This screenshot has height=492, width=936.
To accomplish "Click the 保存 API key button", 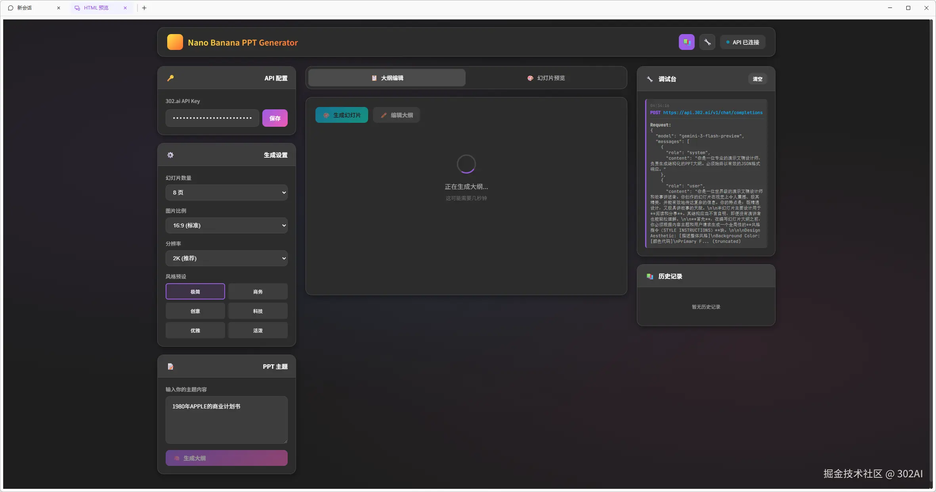I will (x=275, y=118).
